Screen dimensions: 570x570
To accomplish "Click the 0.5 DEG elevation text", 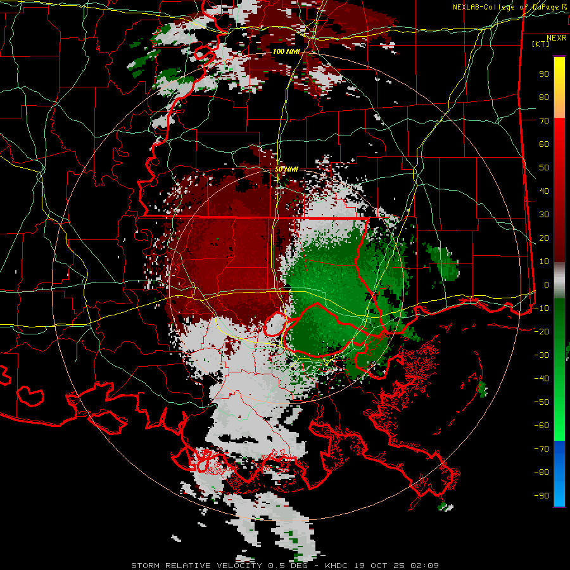I will 288,566.
